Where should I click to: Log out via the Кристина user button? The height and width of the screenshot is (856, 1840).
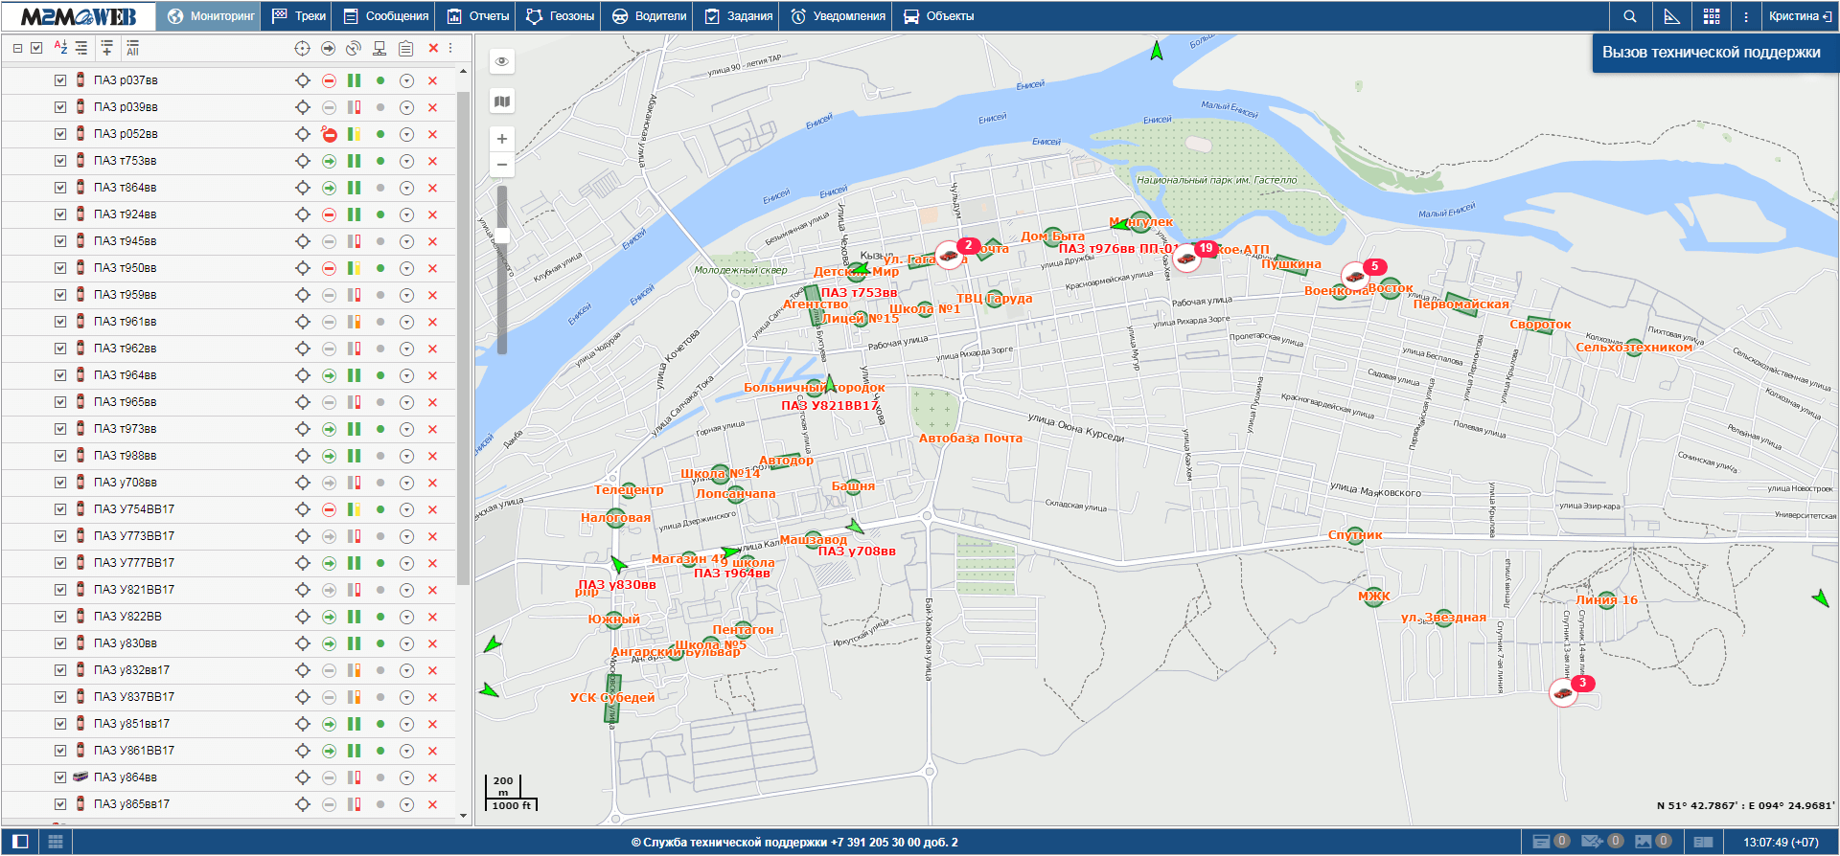(x=1799, y=16)
